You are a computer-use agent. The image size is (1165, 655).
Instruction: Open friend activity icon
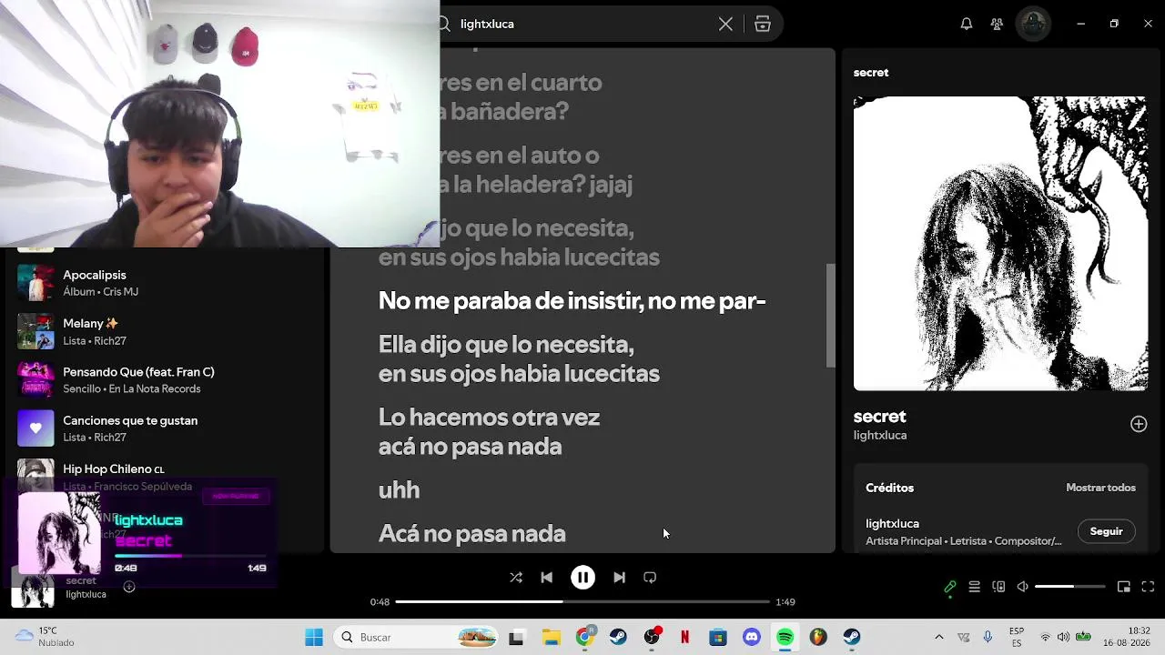(998, 24)
